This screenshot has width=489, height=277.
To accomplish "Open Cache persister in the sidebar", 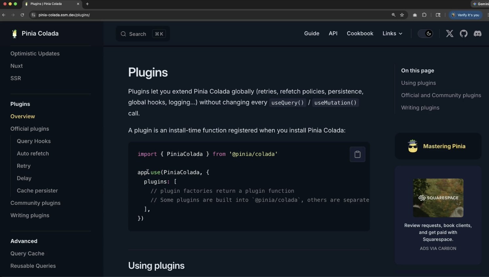I will coord(37,191).
